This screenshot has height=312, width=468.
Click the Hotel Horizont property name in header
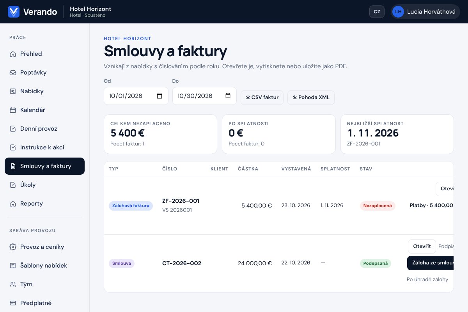[90, 9]
